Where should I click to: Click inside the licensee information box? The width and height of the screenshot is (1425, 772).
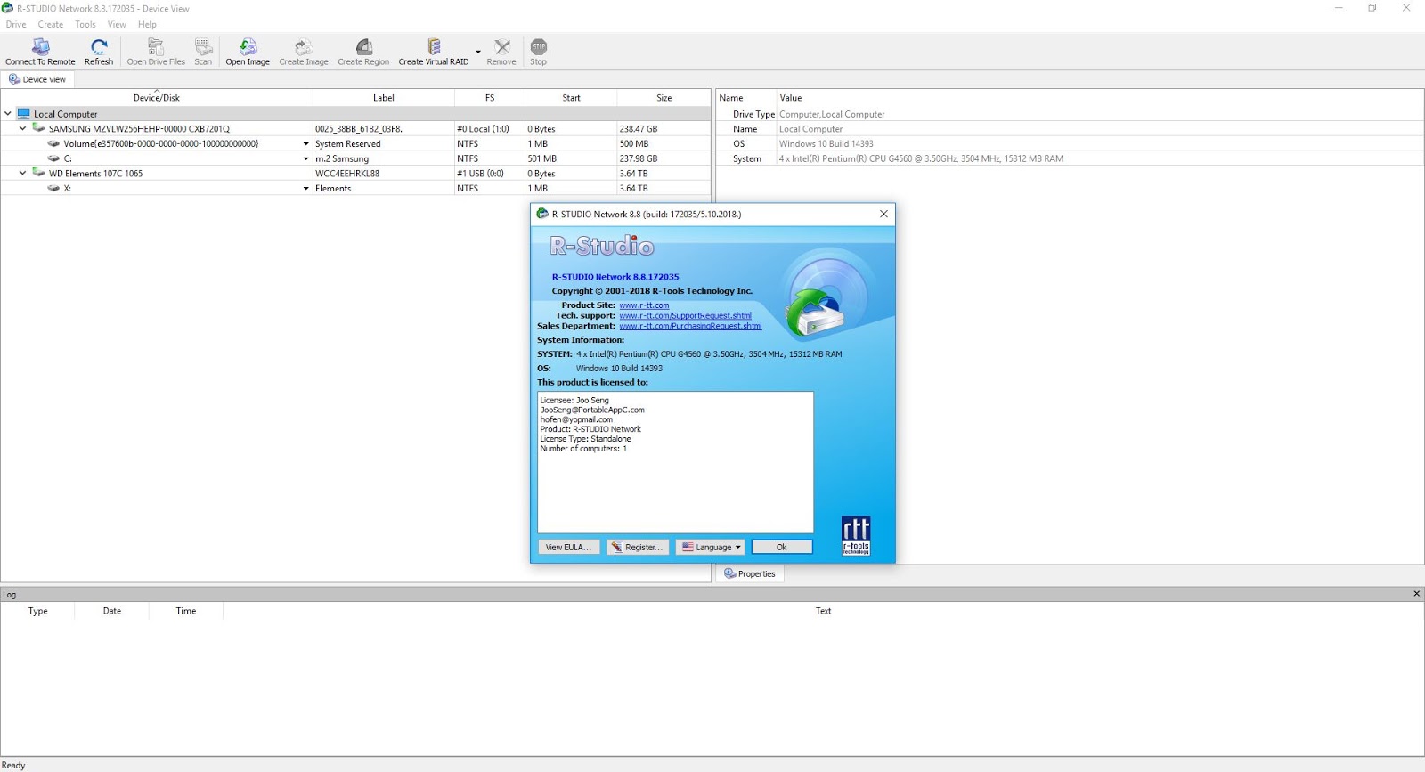coord(675,462)
